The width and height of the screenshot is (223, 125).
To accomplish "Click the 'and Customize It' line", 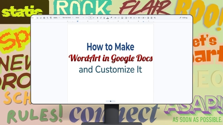I will pos(110,69).
